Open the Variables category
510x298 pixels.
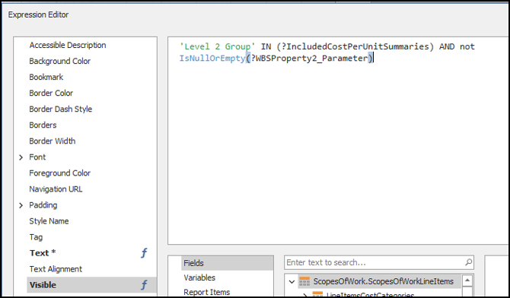pyautogui.click(x=199, y=277)
